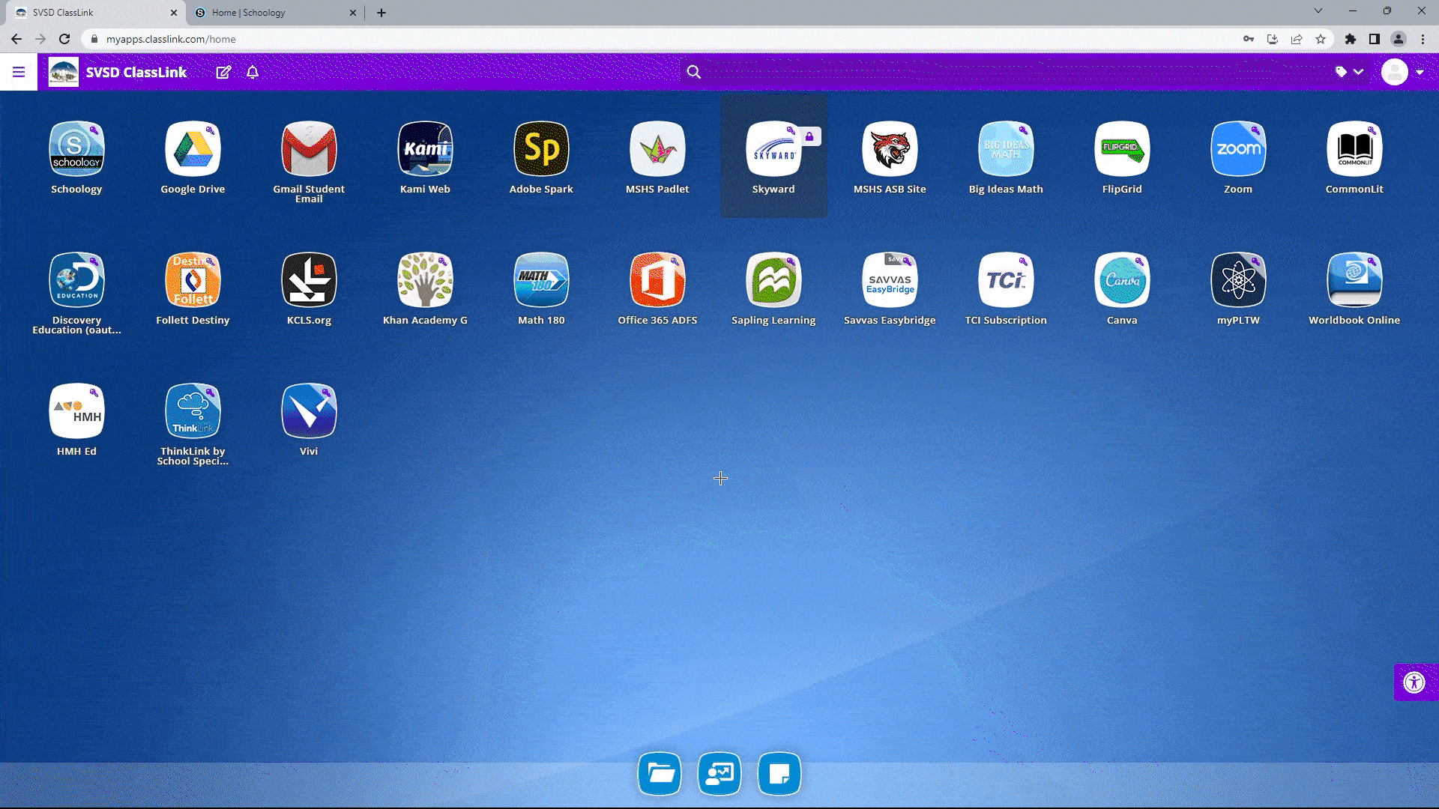Viewport: 1439px width, 809px height.
Task: Open My Files folder button
Action: 660,773
